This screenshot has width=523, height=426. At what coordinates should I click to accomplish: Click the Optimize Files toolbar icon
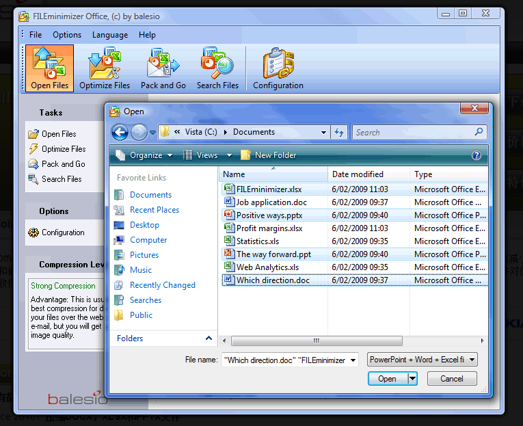point(105,68)
